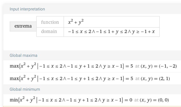
Task: Select the extrema label box
Action: click(x=23, y=26)
